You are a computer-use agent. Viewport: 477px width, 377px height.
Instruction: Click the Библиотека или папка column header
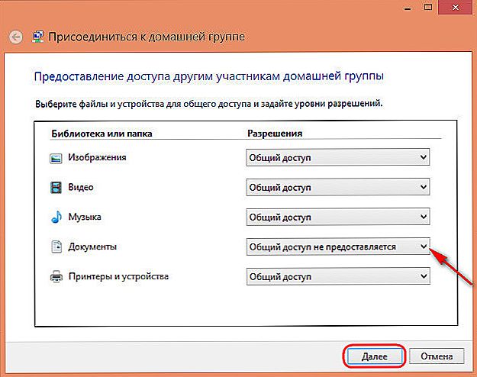point(102,134)
